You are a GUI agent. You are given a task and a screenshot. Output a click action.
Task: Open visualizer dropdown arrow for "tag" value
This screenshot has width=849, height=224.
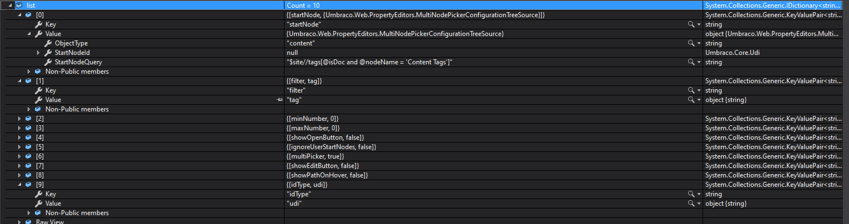tap(699, 100)
